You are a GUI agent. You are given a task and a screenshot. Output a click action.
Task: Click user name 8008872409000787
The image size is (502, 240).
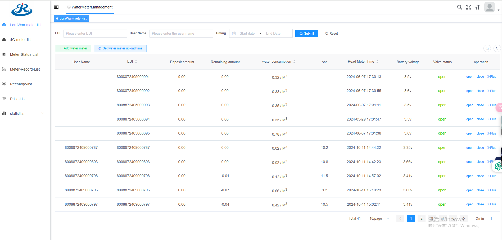click(x=81, y=147)
